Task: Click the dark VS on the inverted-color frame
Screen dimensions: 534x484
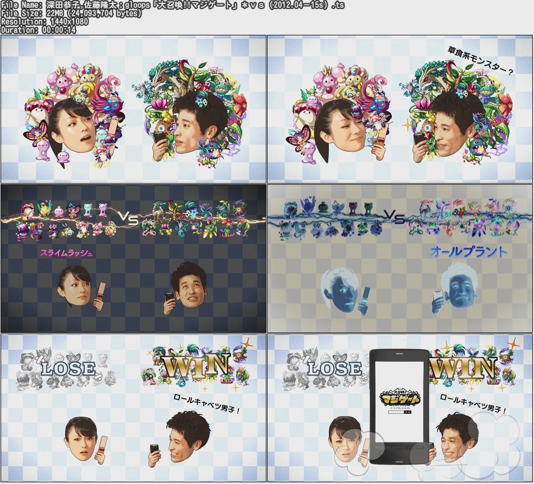Action: coord(395,217)
